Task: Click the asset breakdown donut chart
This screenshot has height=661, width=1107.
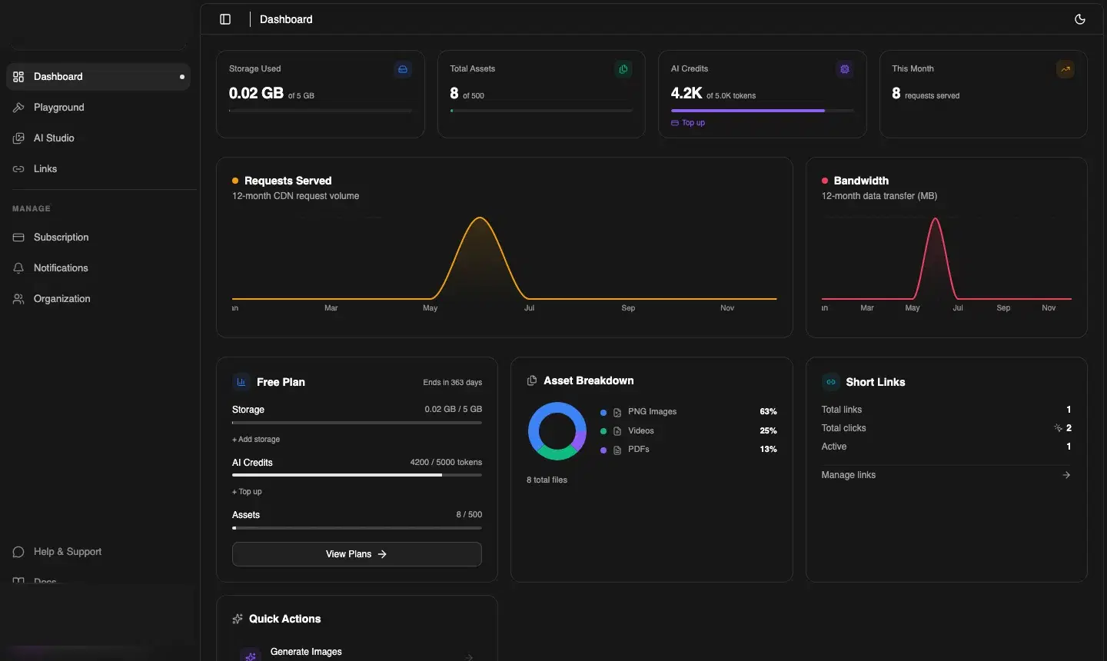Action: point(557,431)
